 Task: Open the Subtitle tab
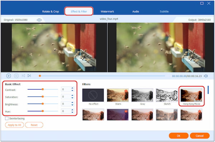[164, 11]
